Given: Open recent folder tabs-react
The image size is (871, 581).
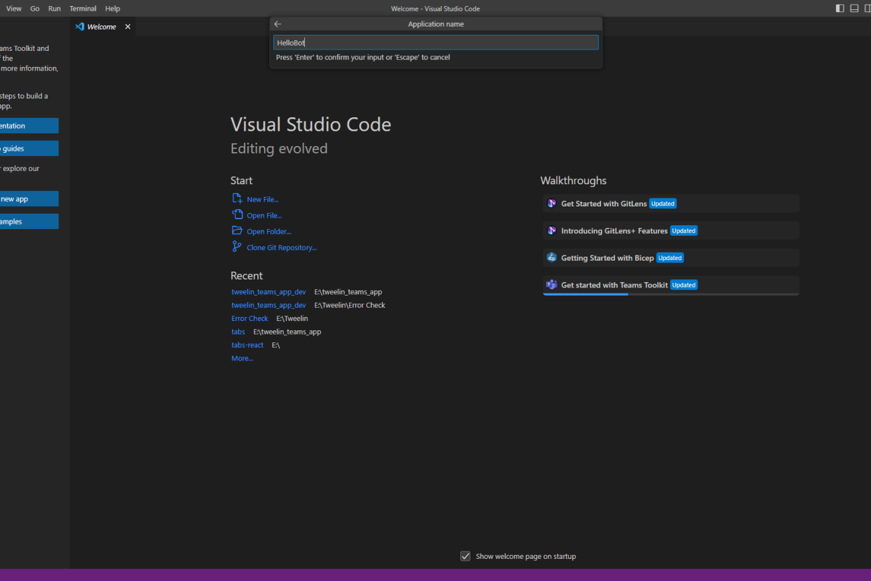Looking at the screenshot, I should coord(247,345).
